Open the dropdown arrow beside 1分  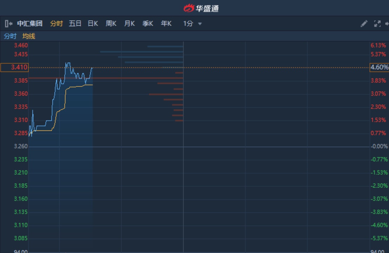point(200,24)
